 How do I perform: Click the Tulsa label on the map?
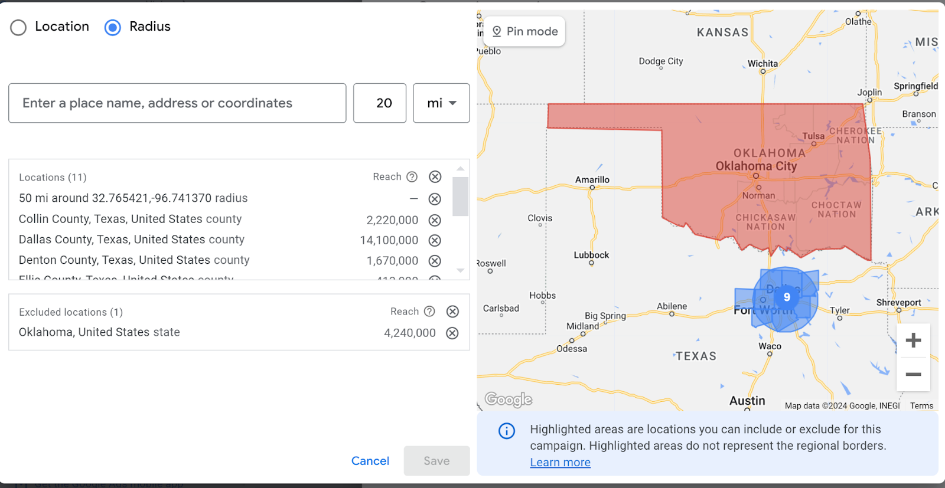(813, 136)
